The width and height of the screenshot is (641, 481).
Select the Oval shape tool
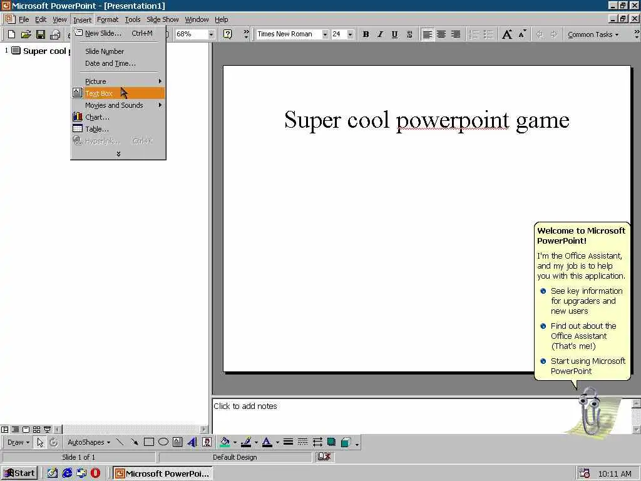pos(163,442)
